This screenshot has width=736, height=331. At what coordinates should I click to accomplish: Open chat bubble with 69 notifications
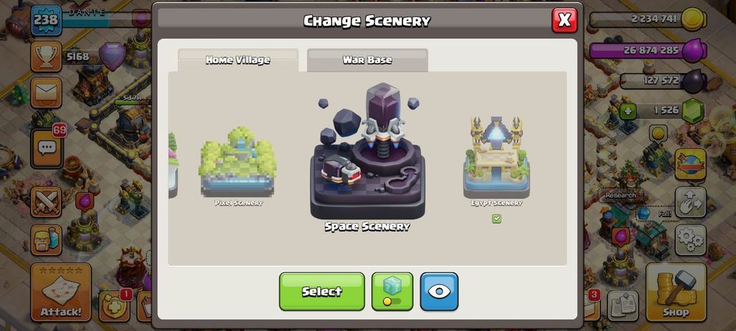(47, 148)
